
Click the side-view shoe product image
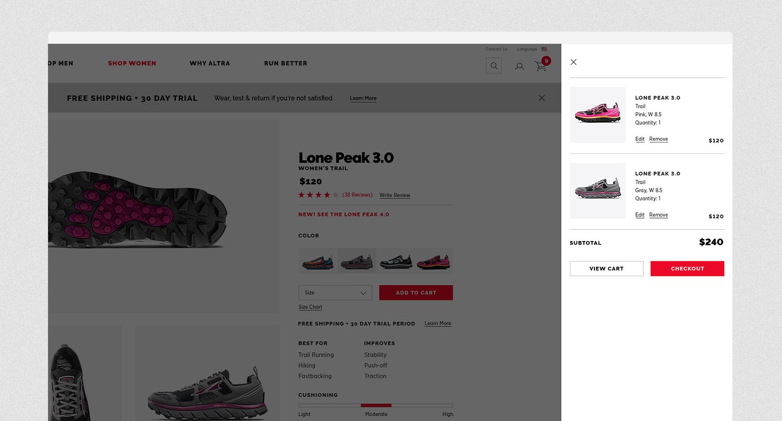pos(207,373)
